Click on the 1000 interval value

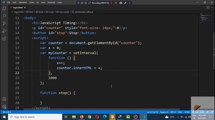click(52, 78)
